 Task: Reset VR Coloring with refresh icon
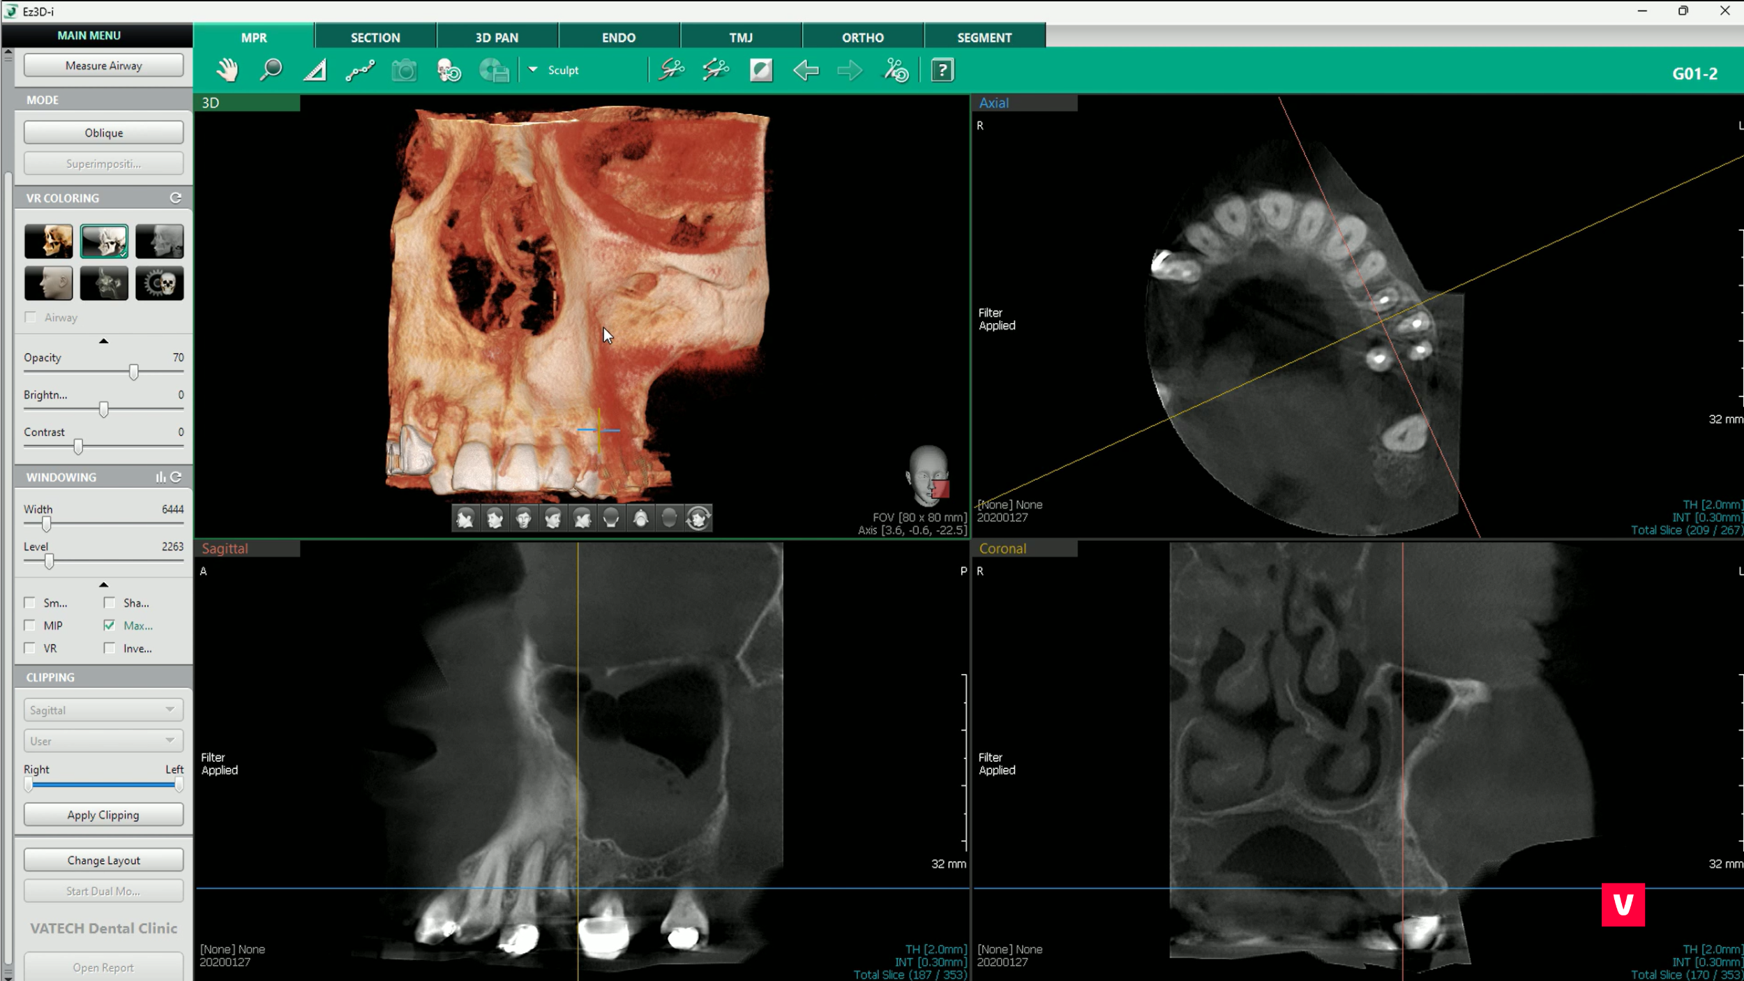point(176,198)
